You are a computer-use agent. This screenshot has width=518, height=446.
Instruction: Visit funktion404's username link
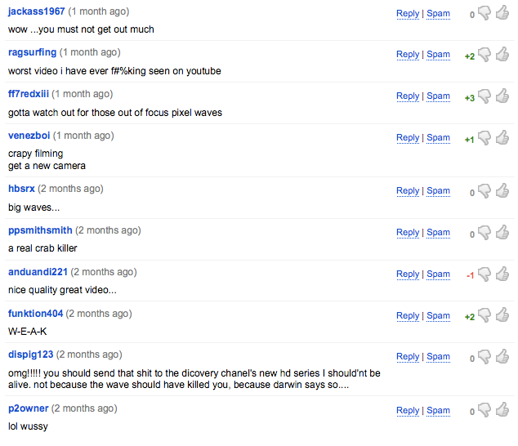point(35,314)
